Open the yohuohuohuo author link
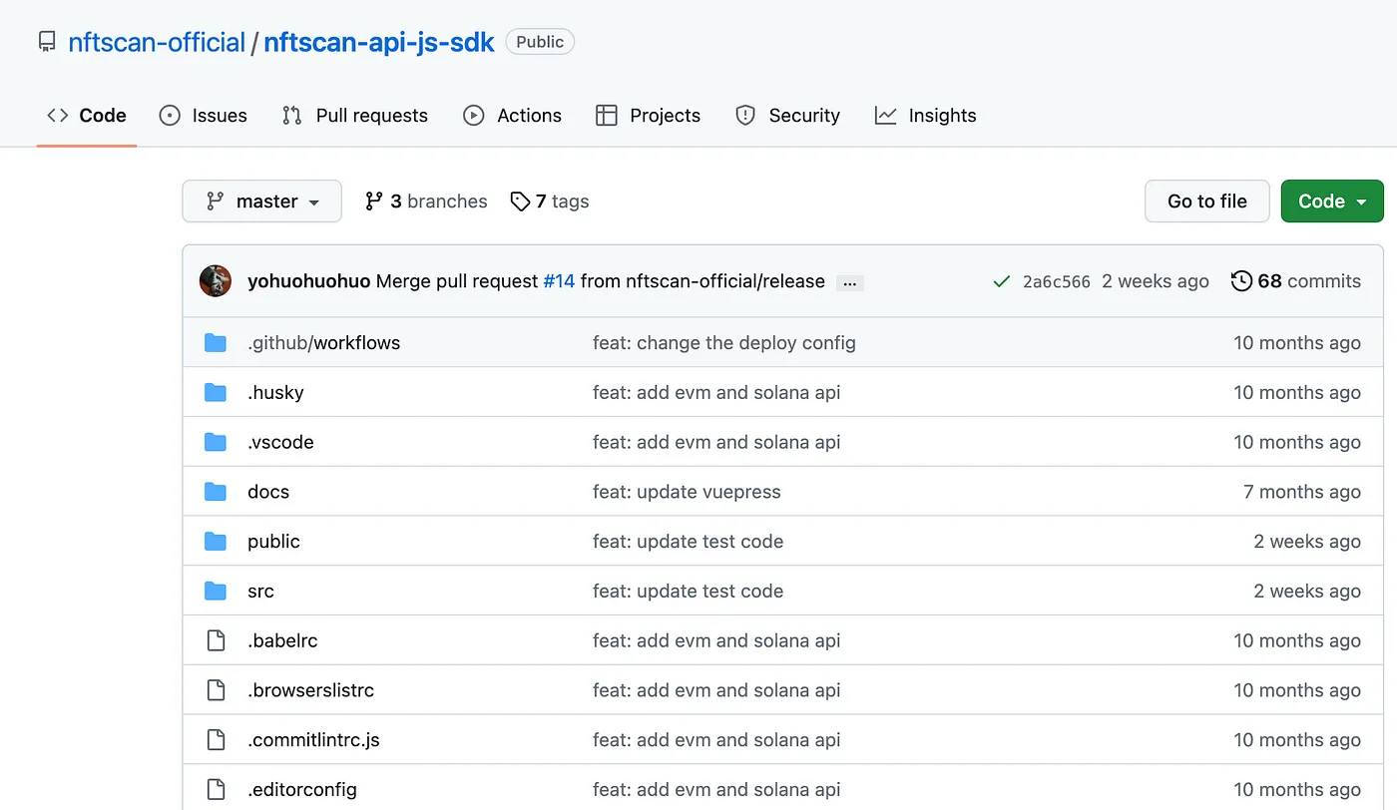 click(x=309, y=281)
